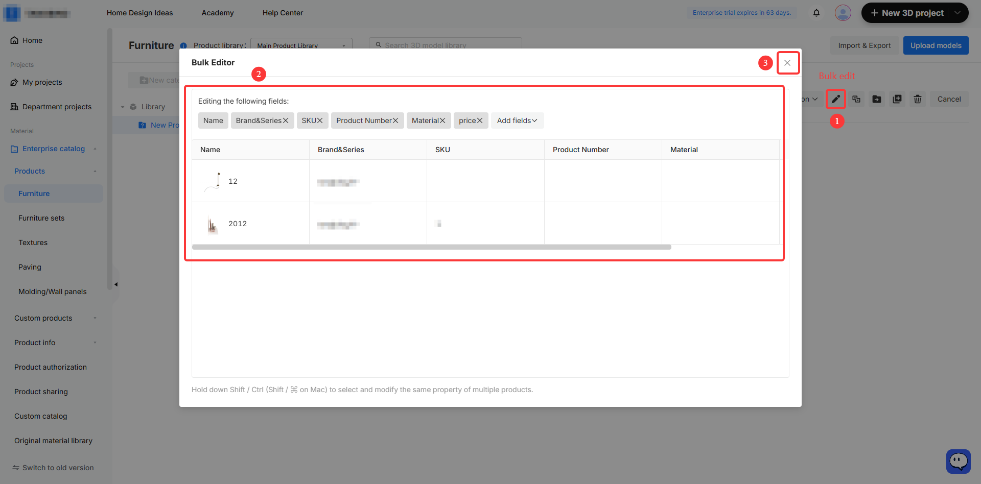Collapse the Library tree node
981x484 pixels.
click(123, 107)
